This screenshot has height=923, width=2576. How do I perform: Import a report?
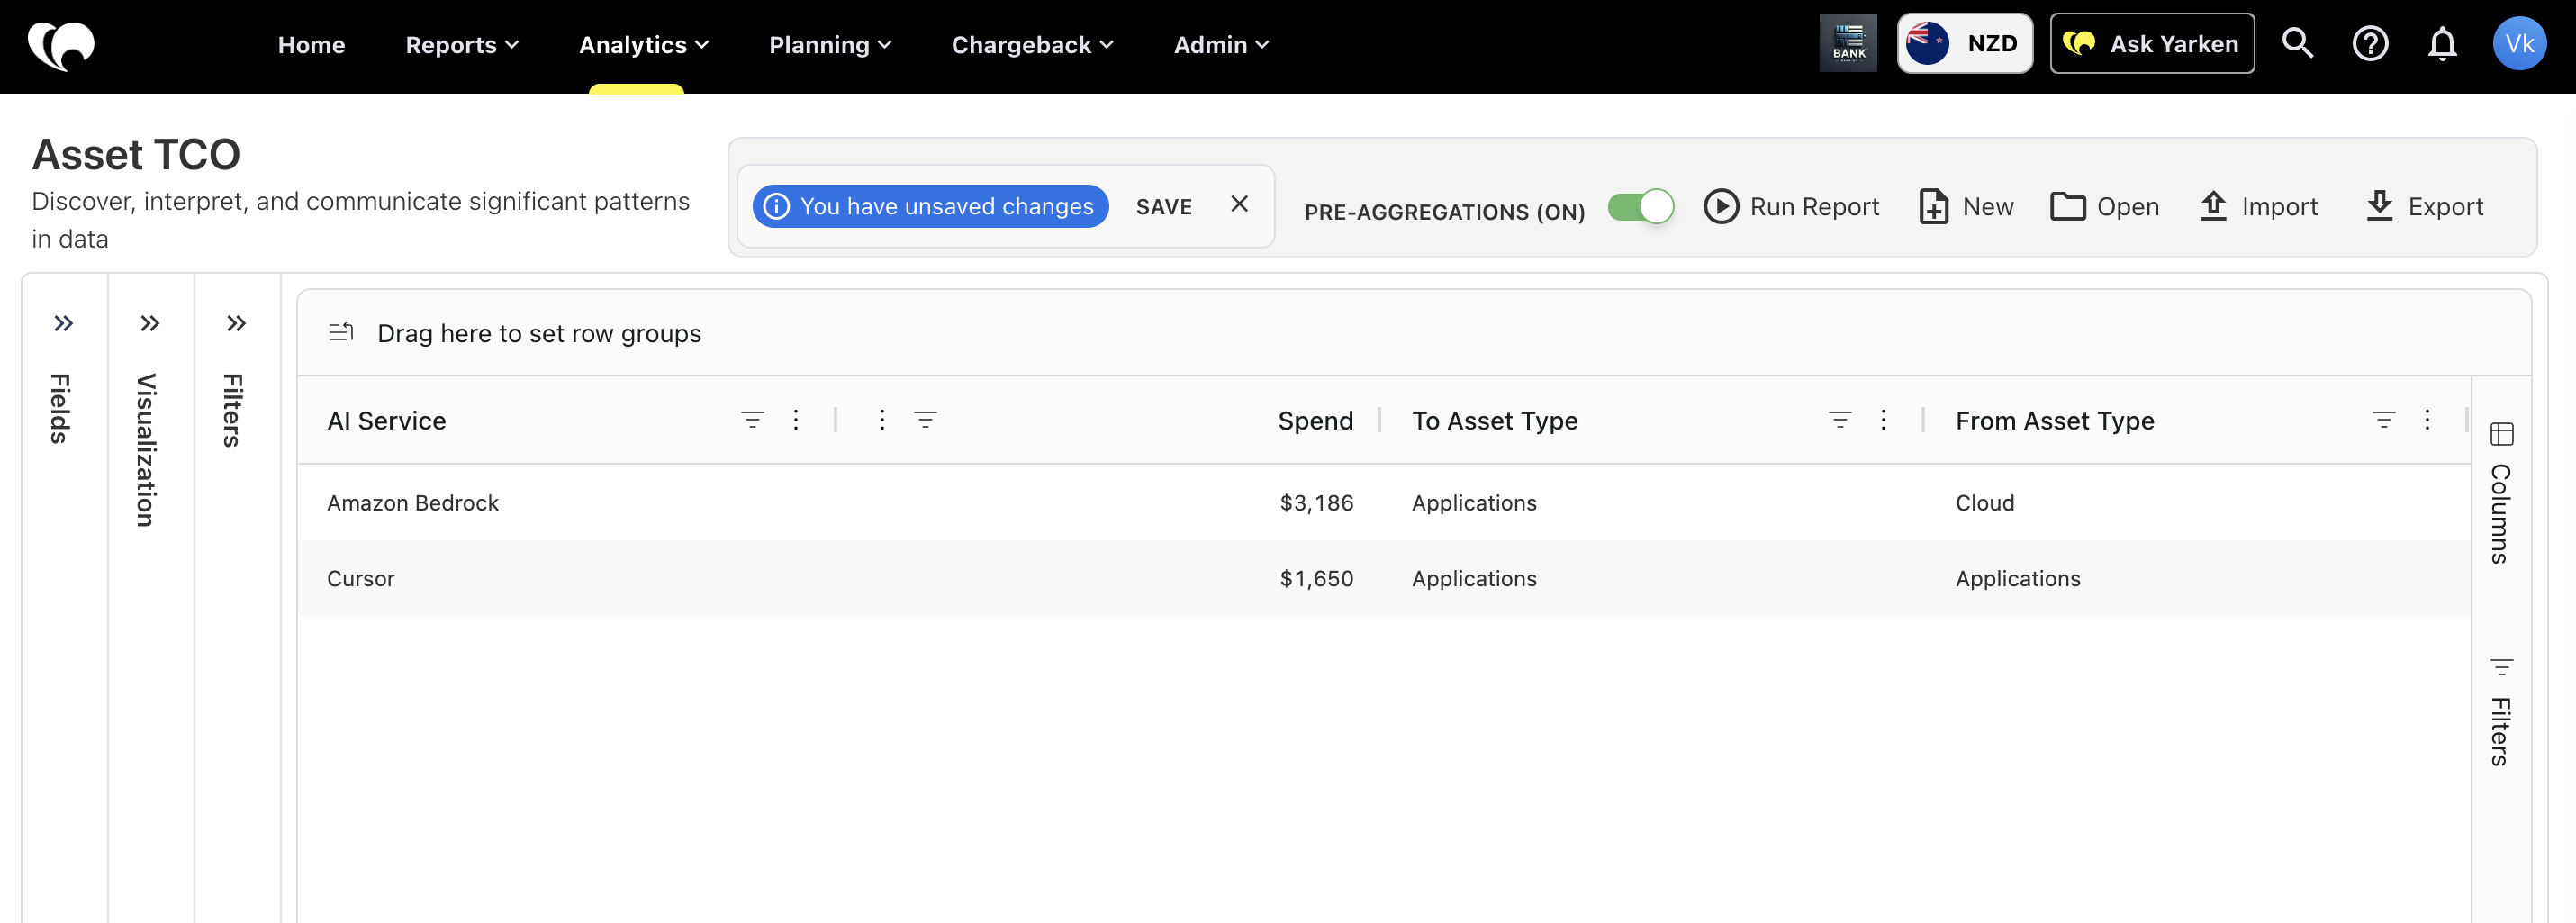click(2258, 206)
